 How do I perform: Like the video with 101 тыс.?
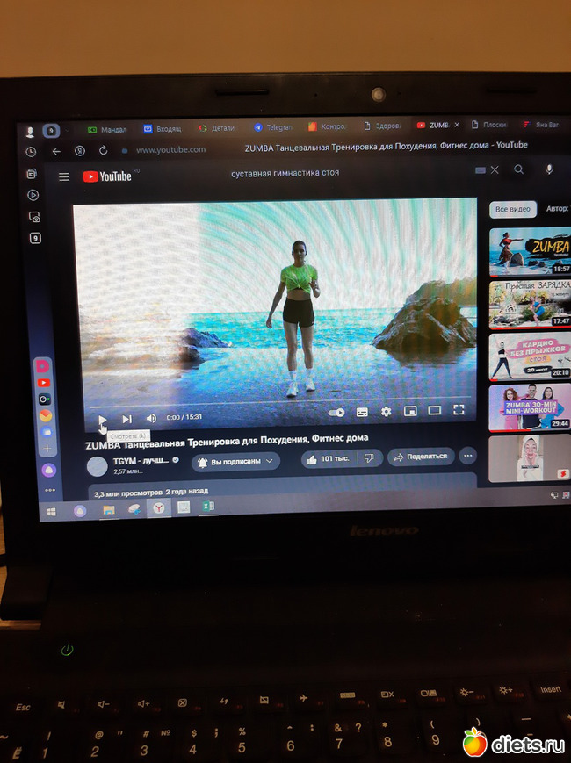tap(327, 458)
